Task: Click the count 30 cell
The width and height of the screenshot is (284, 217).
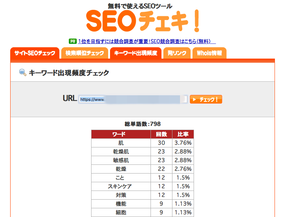Action: pyautogui.click(x=161, y=143)
